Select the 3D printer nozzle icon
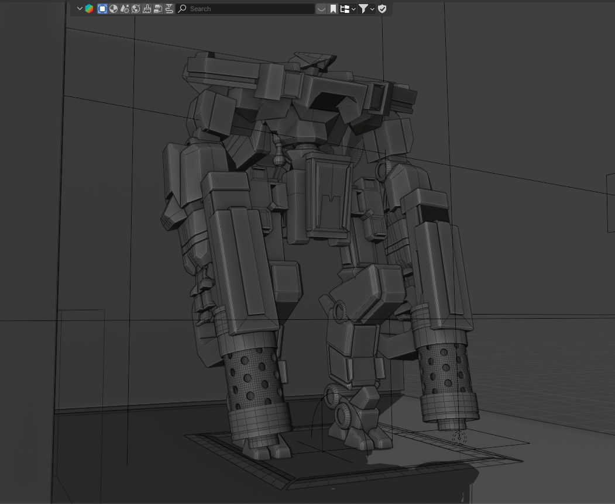This screenshot has height=504, width=615. point(169,9)
